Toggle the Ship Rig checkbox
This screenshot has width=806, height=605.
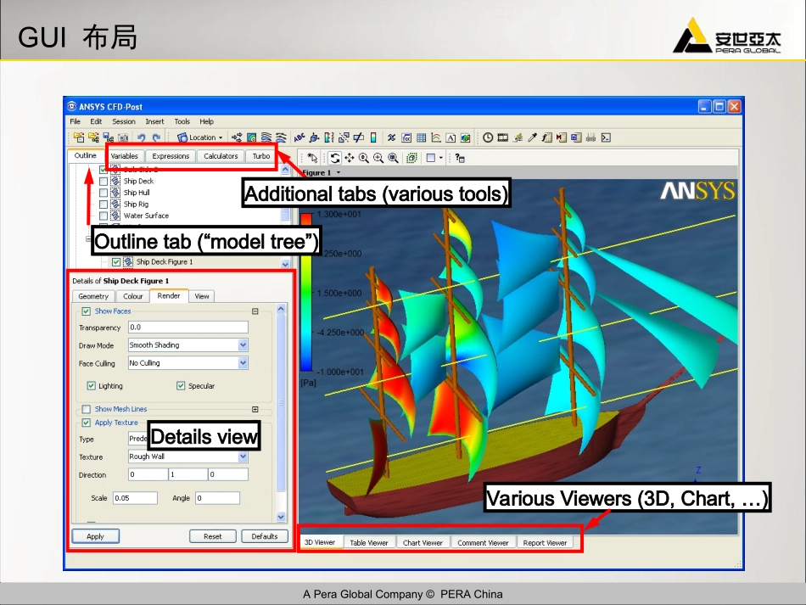tap(104, 204)
